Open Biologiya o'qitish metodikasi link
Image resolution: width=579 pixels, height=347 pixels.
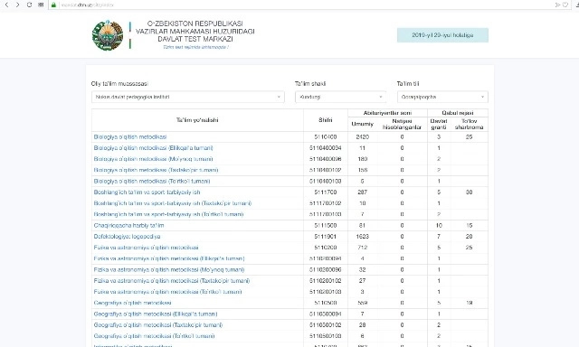coord(130,136)
